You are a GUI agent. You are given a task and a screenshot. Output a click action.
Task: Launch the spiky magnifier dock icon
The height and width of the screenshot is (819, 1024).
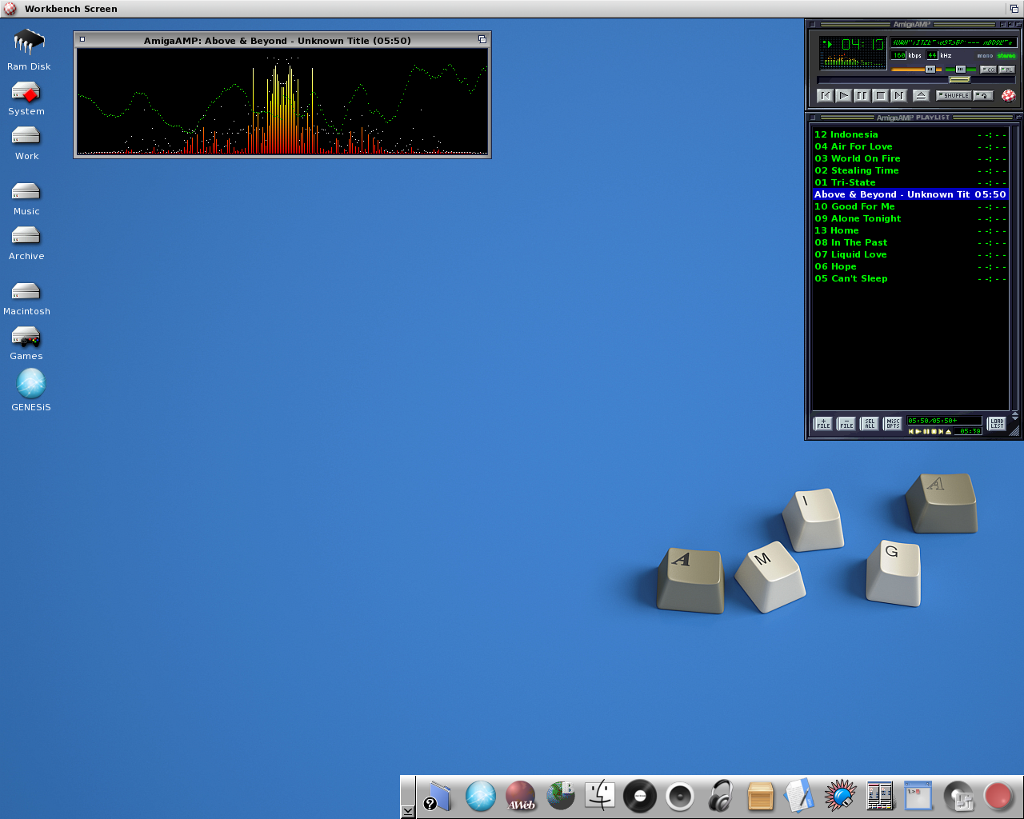tap(840, 797)
